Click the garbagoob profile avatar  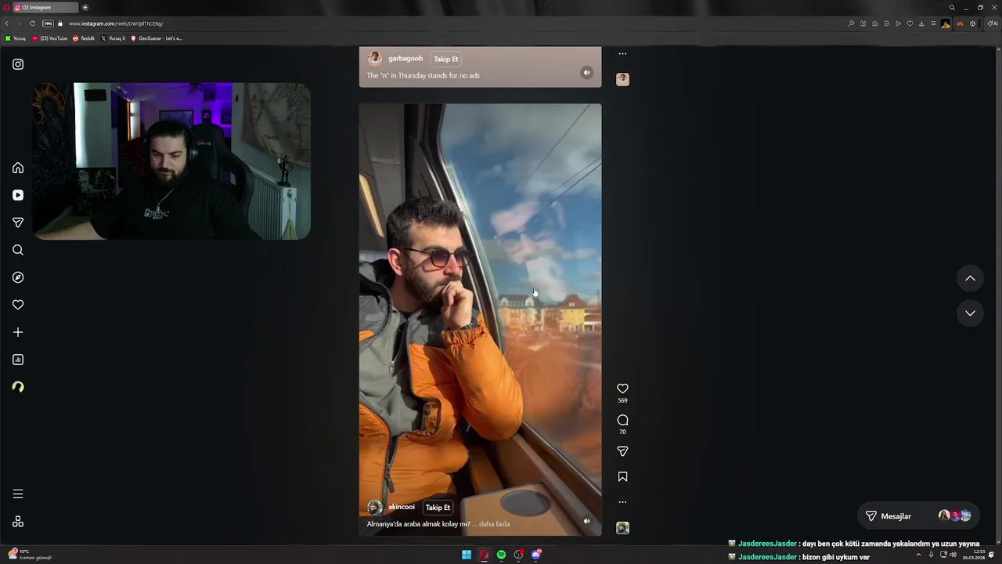pos(375,59)
